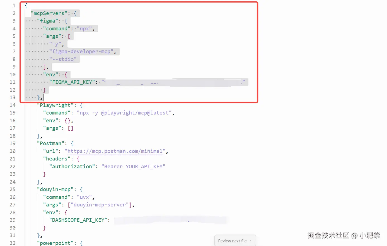Click the "douyin-mcp-server" string
The image size is (387, 246).
(100, 205)
